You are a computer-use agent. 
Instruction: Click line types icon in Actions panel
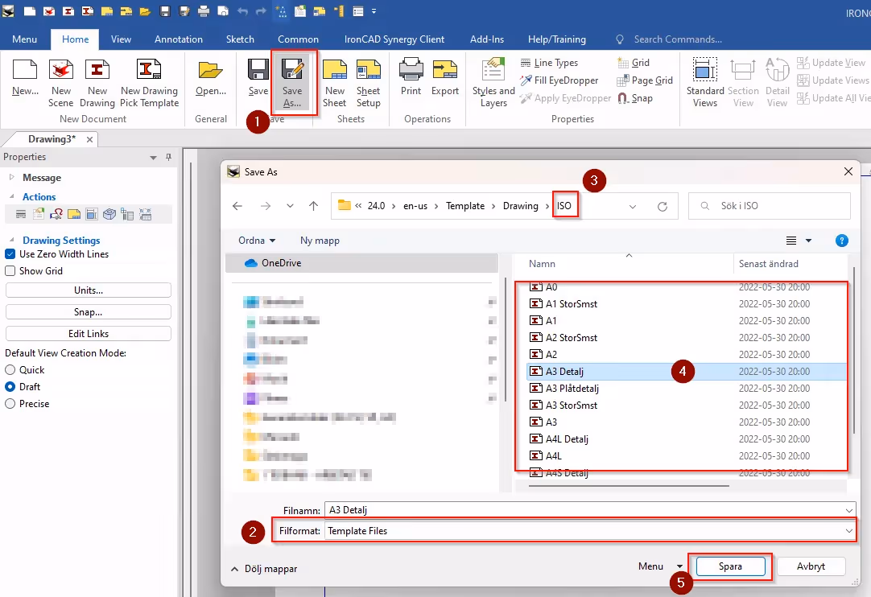(21, 214)
